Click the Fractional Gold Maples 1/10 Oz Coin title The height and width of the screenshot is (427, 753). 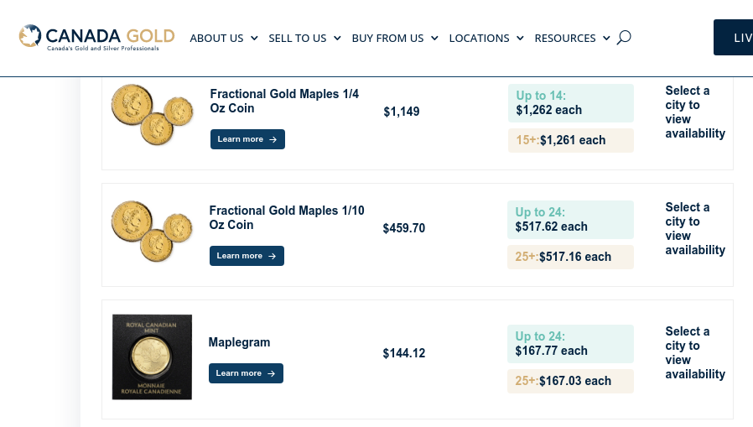click(x=287, y=217)
